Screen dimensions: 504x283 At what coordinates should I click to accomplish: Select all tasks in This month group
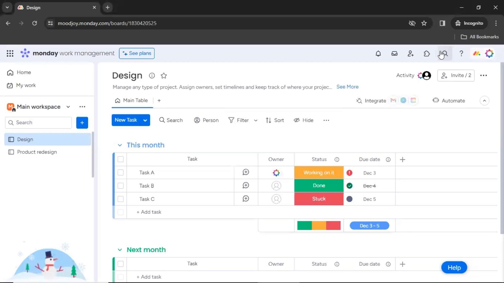point(120,159)
